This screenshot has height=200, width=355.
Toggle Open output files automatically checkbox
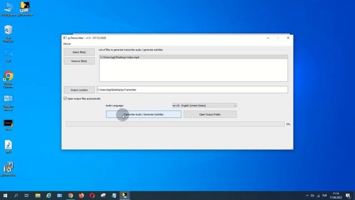point(65,98)
